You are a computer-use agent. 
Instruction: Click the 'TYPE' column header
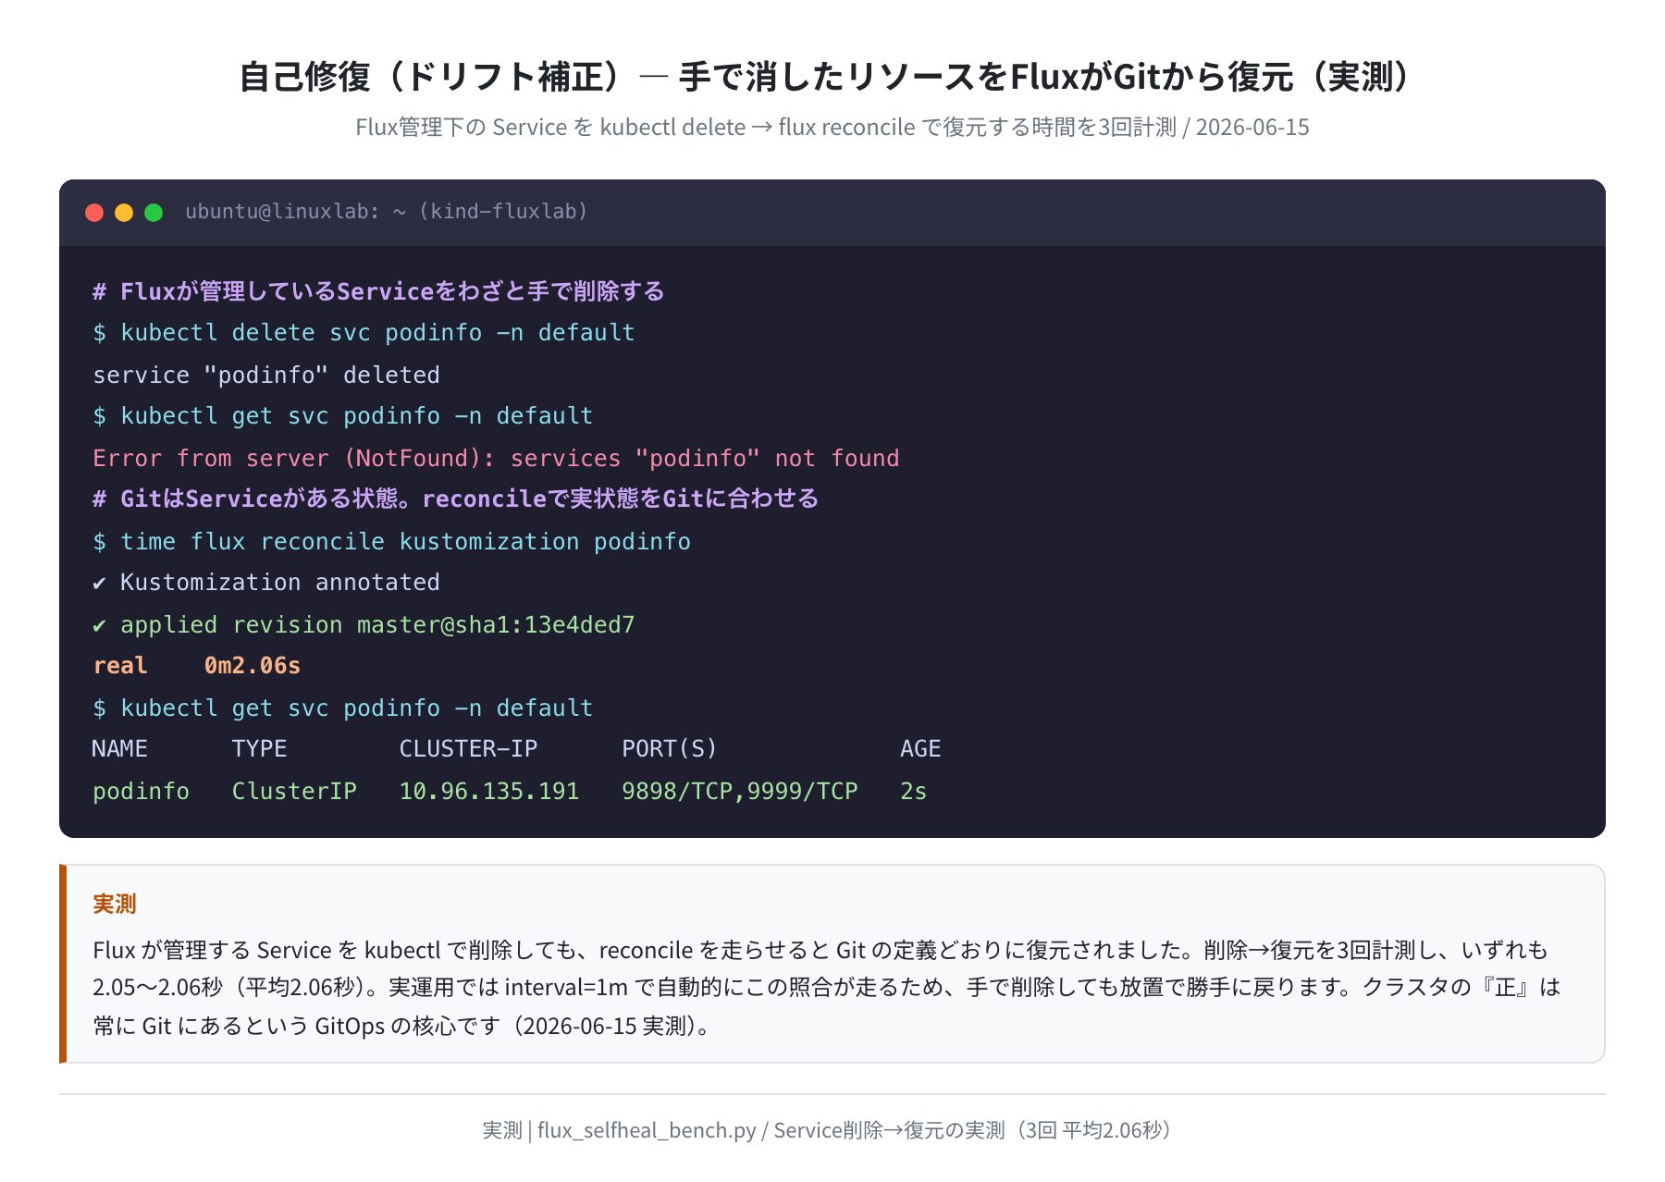(259, 749)
